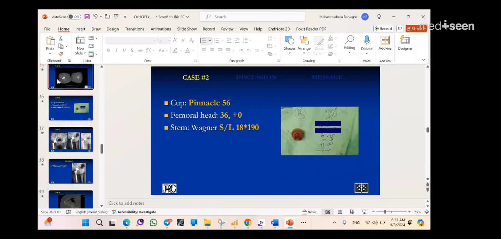Click the English (United States) language indicator
501x239 pixels.
[x=91, y=212]
